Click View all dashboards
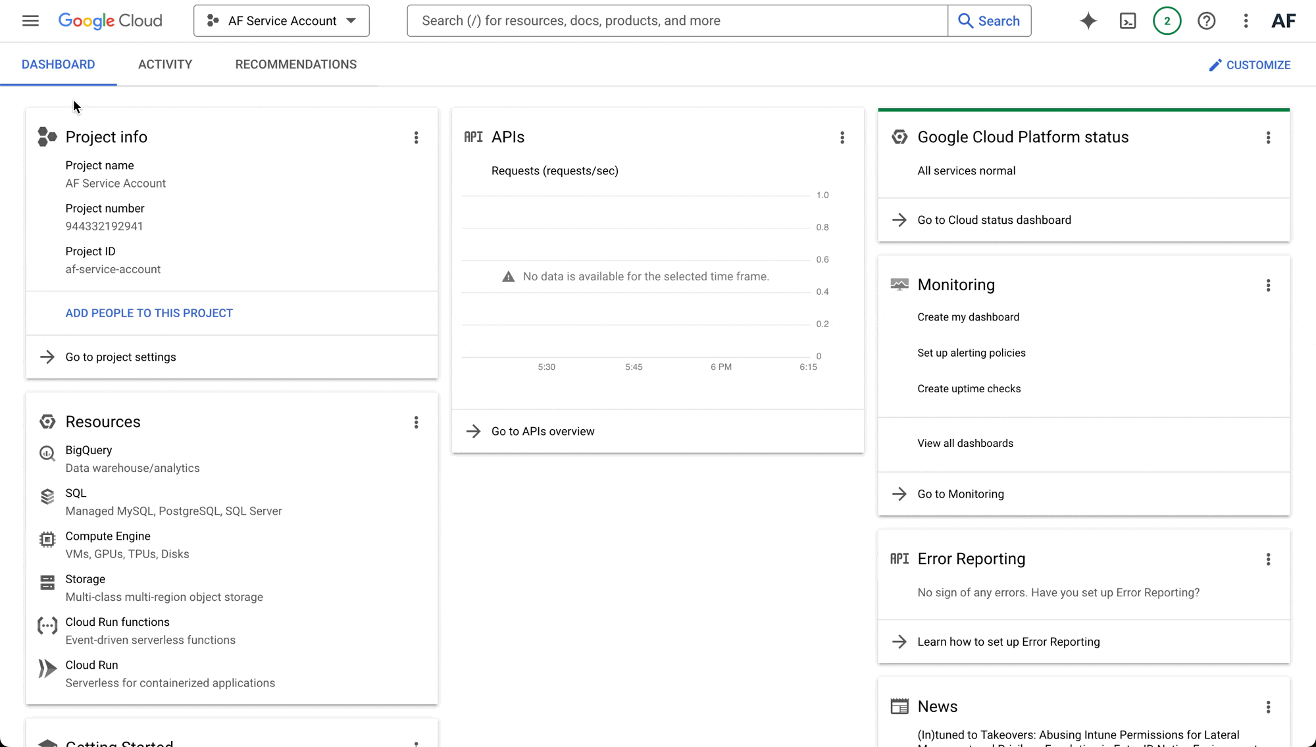1316x747 pixels. pos(965,444)
